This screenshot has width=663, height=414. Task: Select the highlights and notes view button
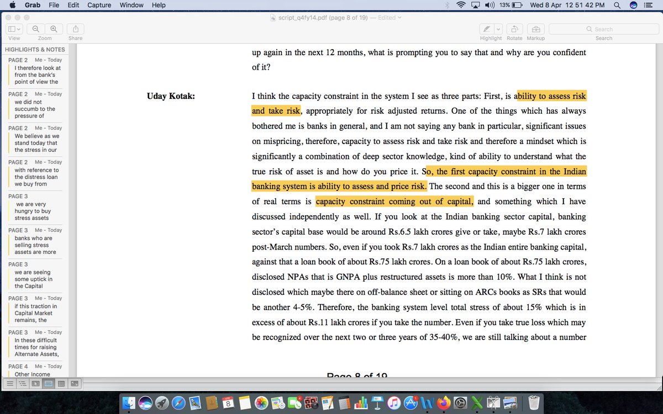[x=49, y=383]
